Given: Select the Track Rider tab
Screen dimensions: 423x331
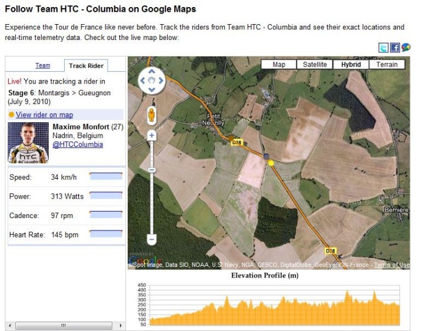Looking at the screenshot, I should [x=86, y=65].
